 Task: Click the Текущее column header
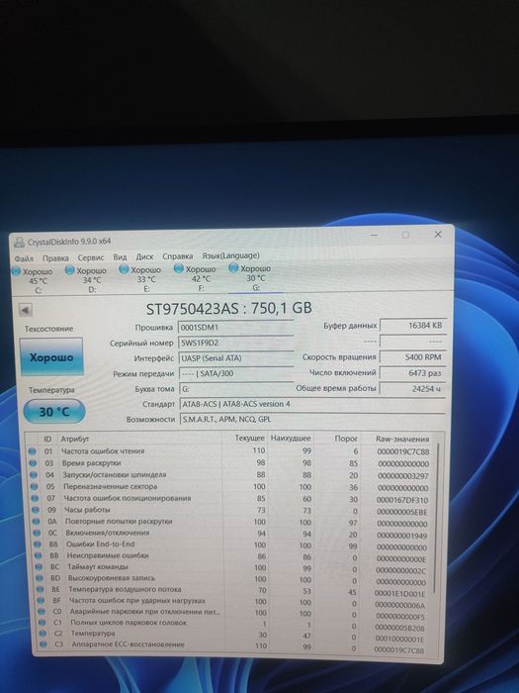(x=249, y=438)
